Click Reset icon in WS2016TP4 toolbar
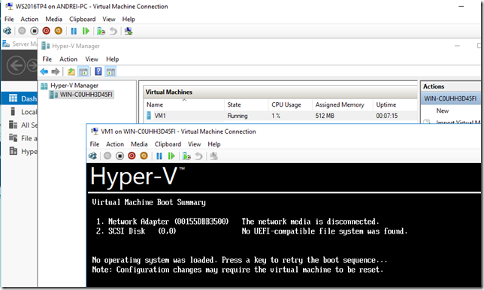Viewport: 484px width, 290px height. pos(86,31)
